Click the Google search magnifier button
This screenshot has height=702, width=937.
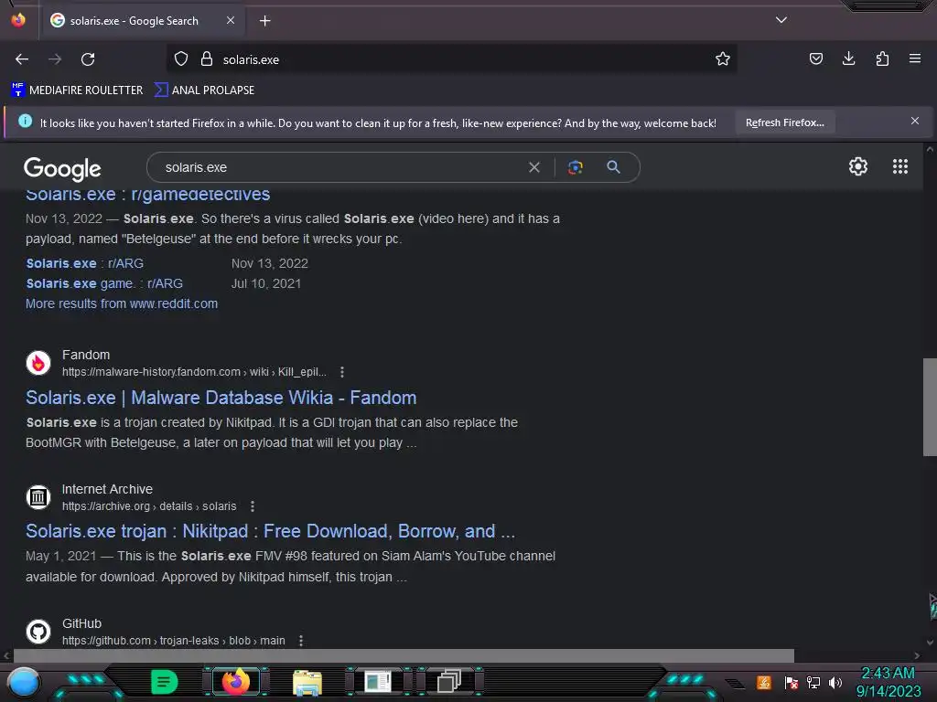pos(613,167)
